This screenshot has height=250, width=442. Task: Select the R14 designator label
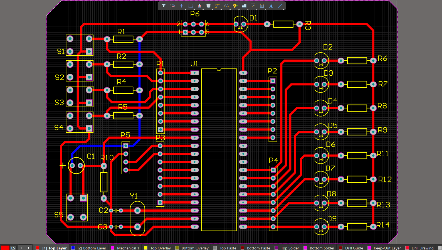click(x=383, y=225)
